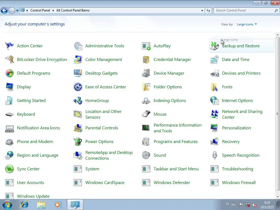Viewport: 280px width, 210px height.
Task: Expand recent pages arrow next to Forward
Action: click(x=17, y=11)
